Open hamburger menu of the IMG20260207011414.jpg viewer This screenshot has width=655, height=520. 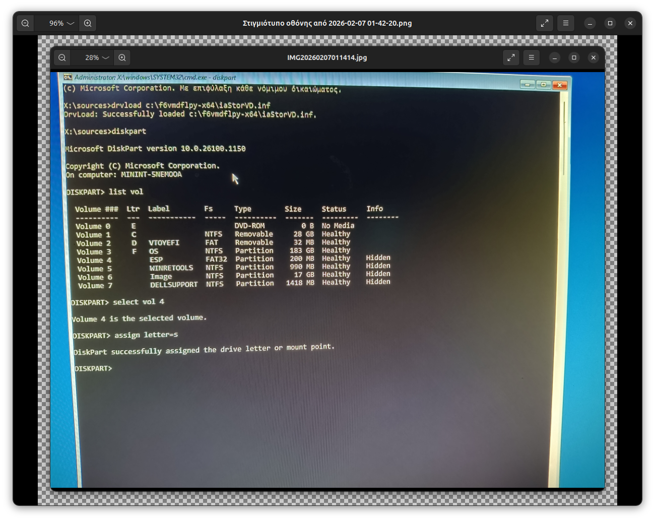tap(531, 57)
